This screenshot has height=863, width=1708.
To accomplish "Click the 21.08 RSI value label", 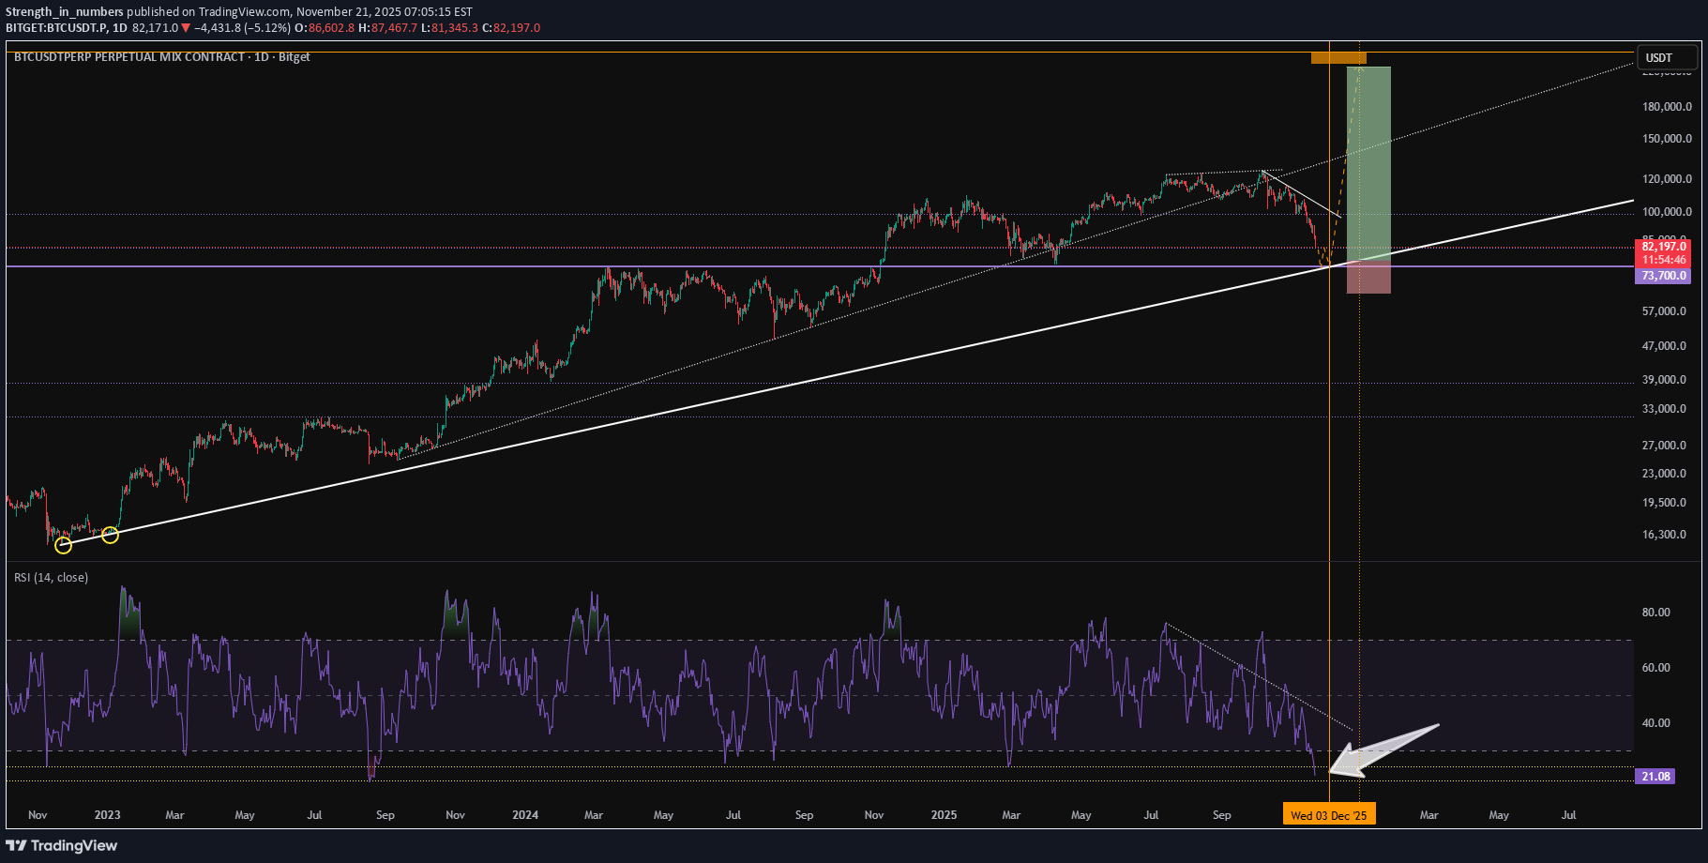I will point(1655,777).
